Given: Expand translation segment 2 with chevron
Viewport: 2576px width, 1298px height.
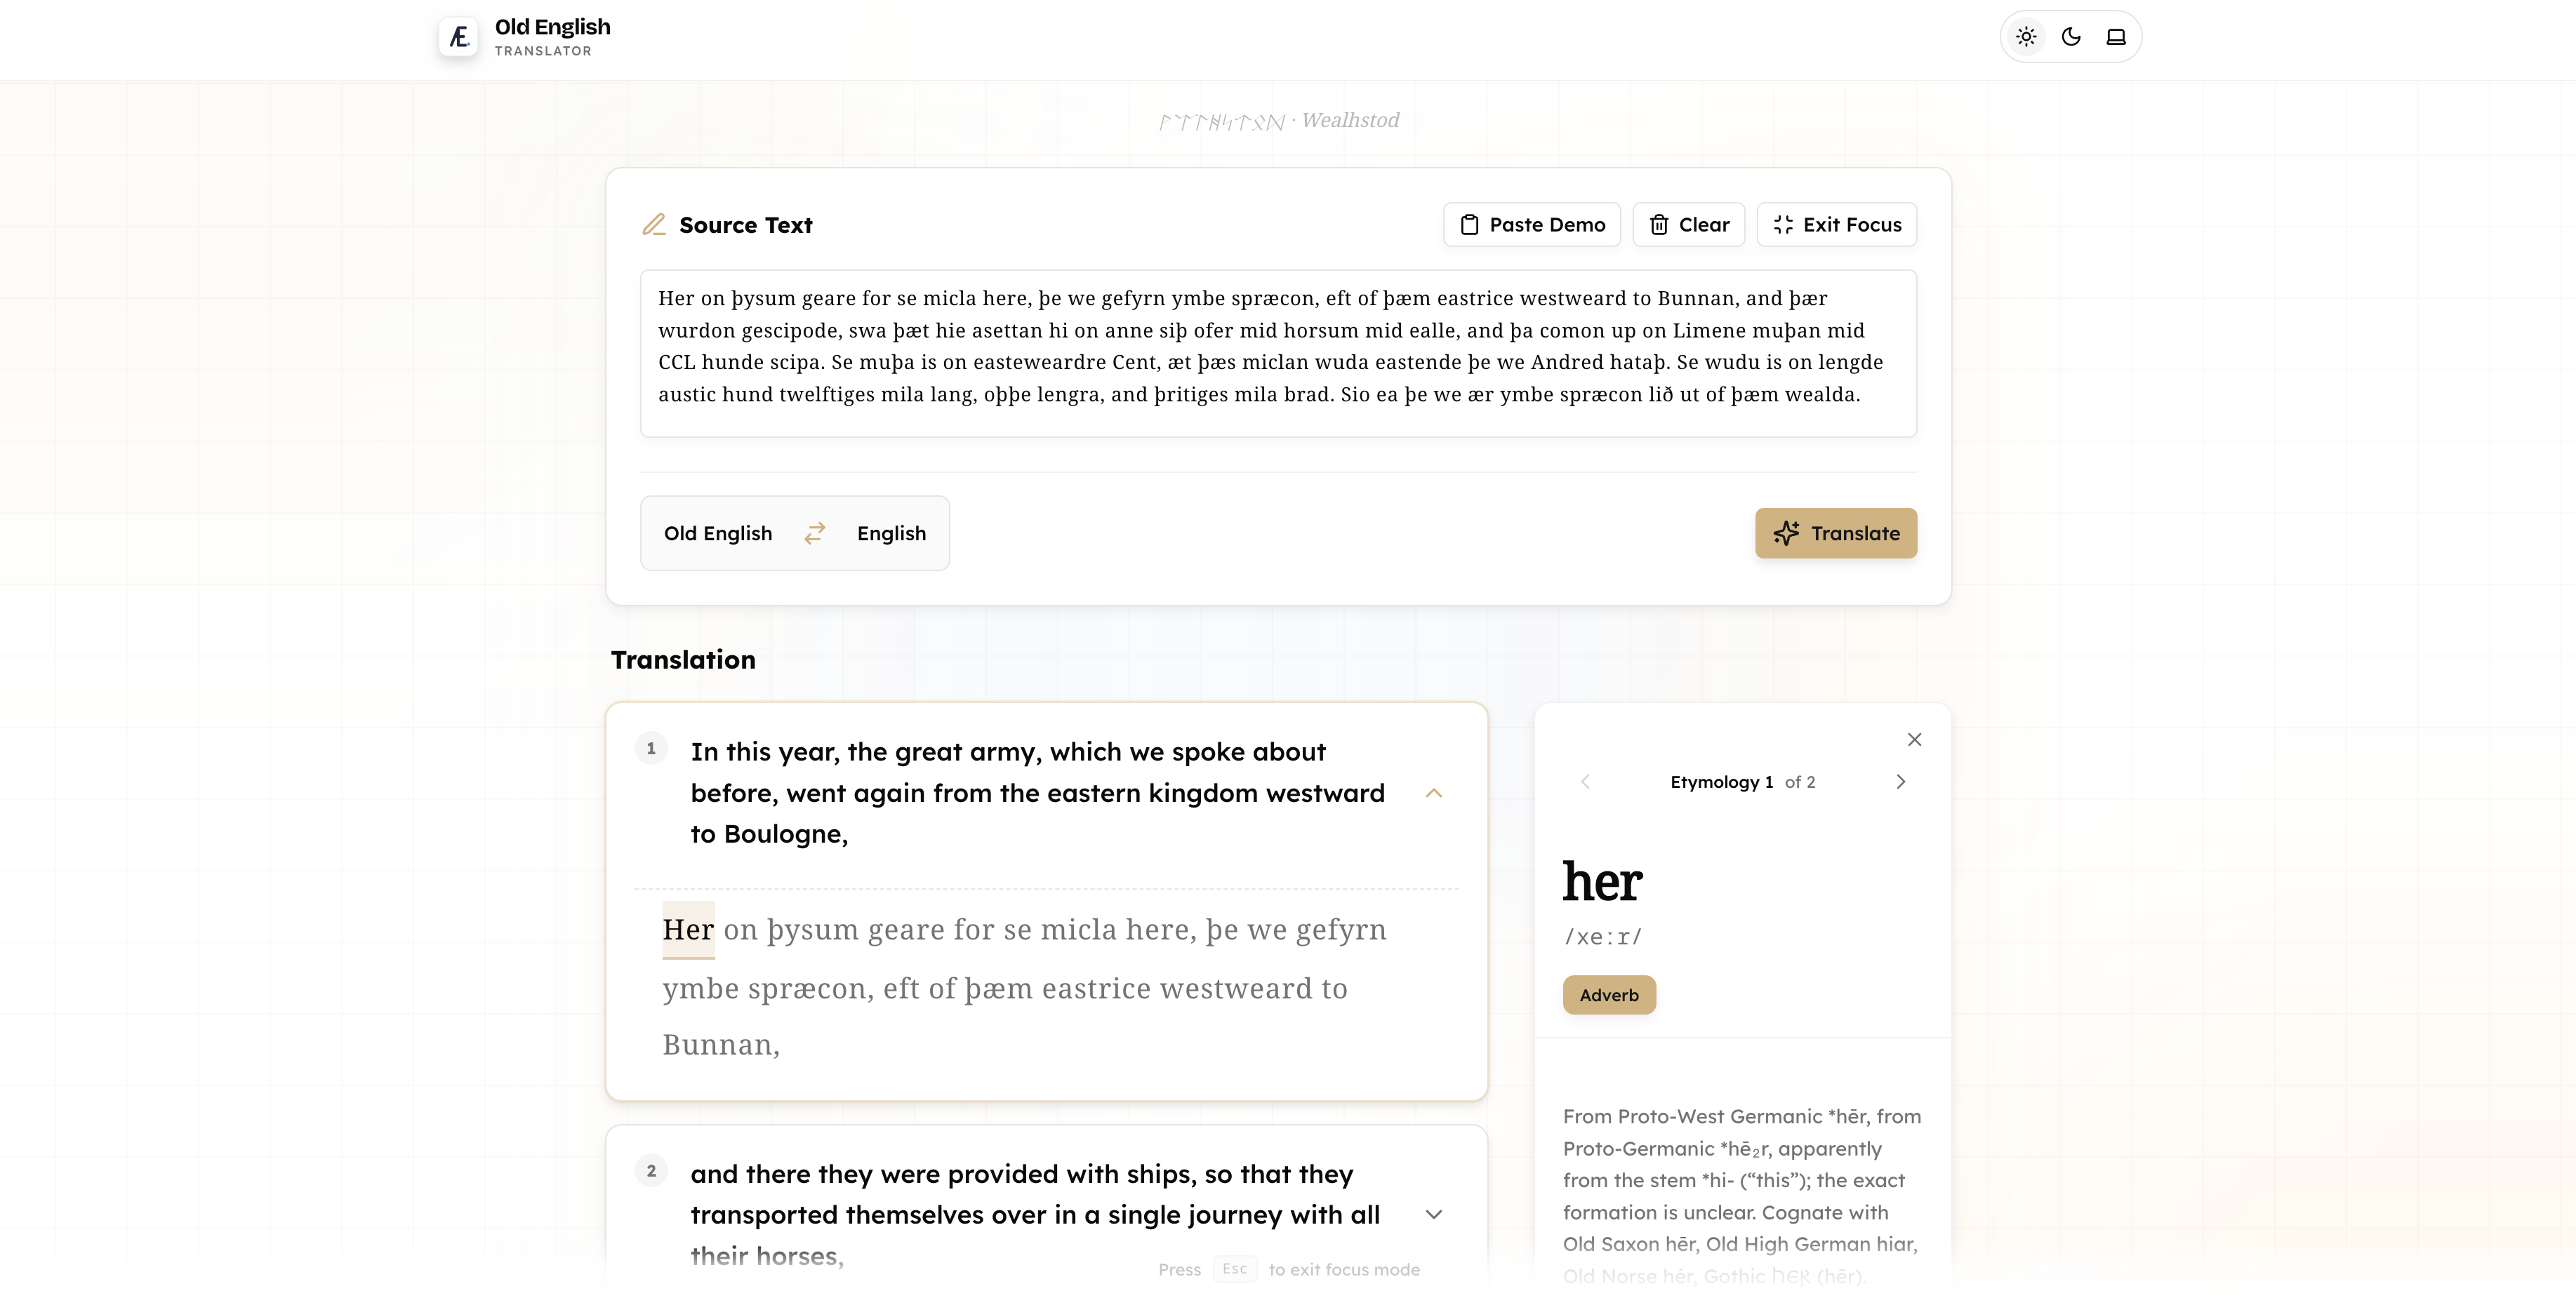Looking at the screenshot, I should click(x=1434, y=1214).
